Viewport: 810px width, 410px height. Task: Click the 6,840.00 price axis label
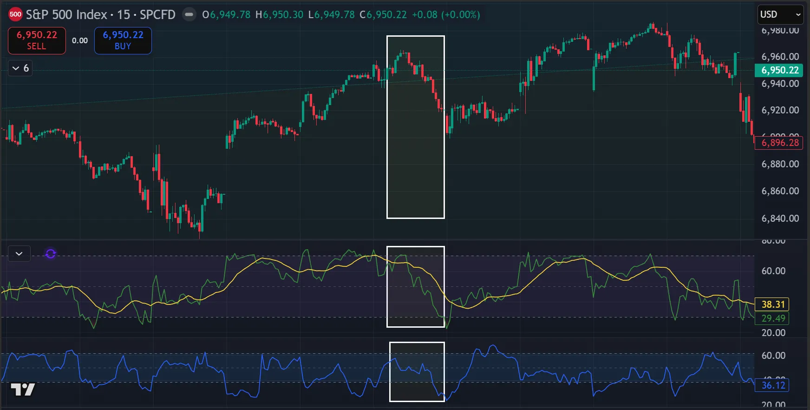(x=780, y=218)
